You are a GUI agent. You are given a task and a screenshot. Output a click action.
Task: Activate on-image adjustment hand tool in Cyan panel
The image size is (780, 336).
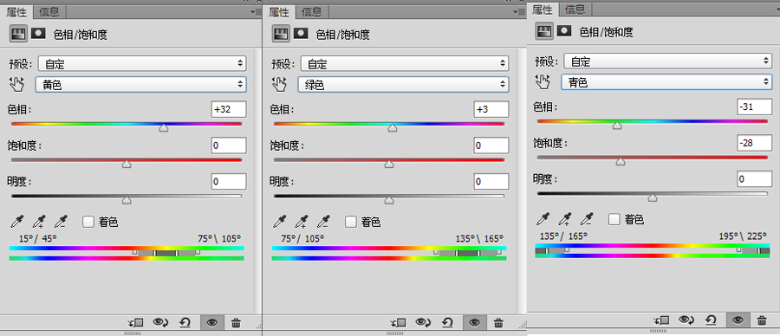[x=543, y=82]
